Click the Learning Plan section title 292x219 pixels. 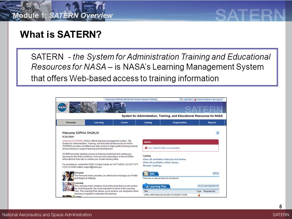point(158,186)
